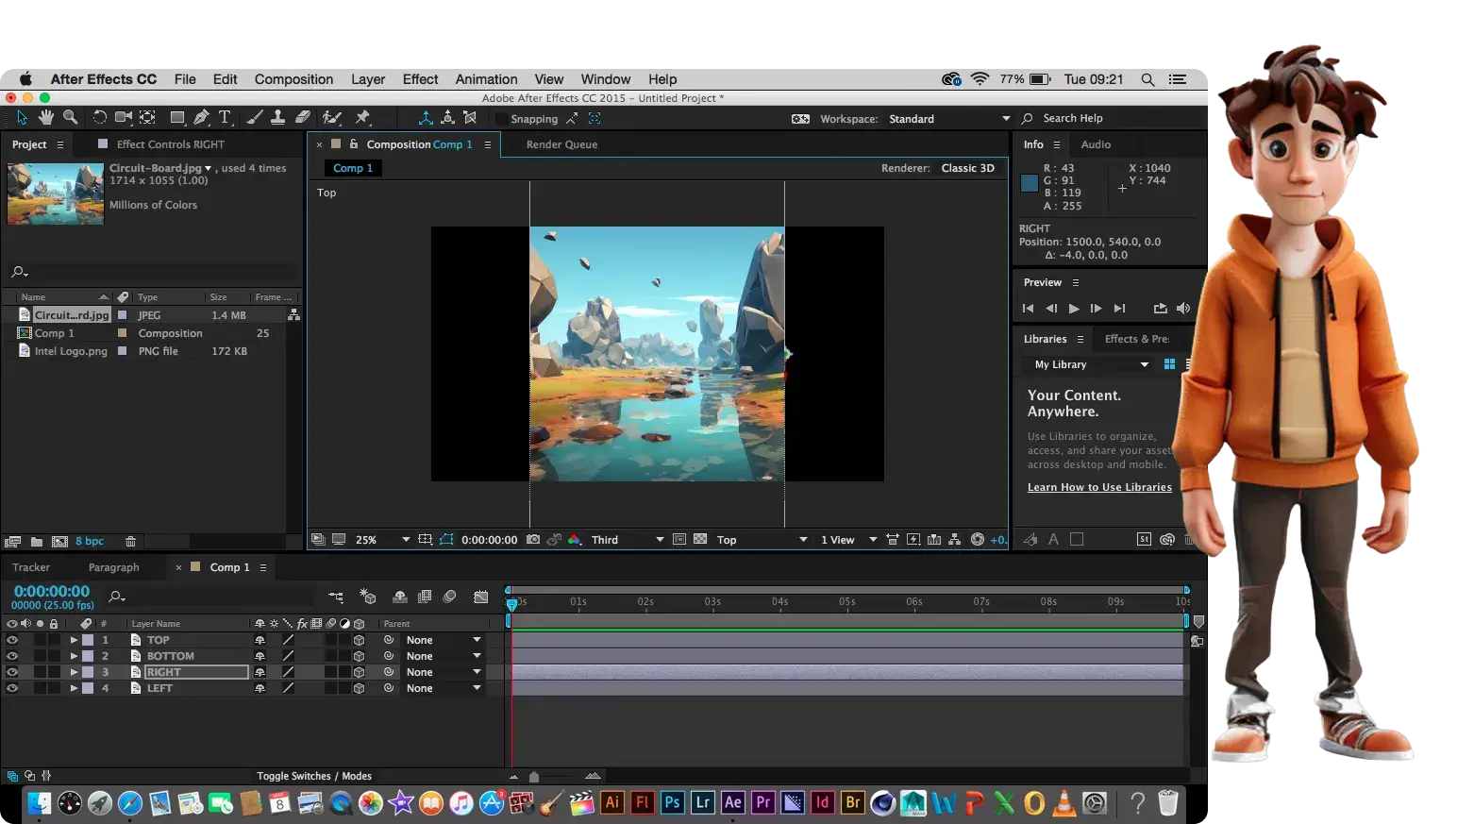Open the Animation menu

(486, 78)
